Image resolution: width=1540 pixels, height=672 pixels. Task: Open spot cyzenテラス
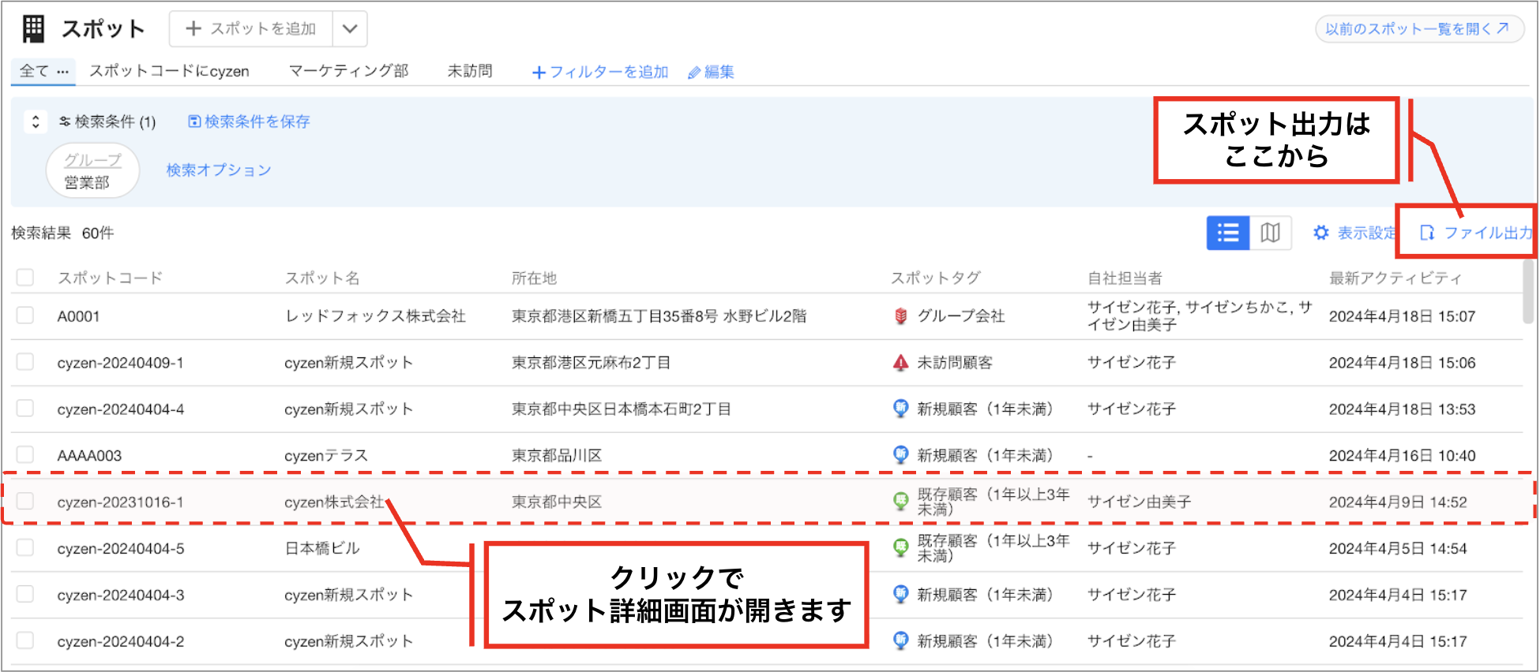tap(326, 455)
